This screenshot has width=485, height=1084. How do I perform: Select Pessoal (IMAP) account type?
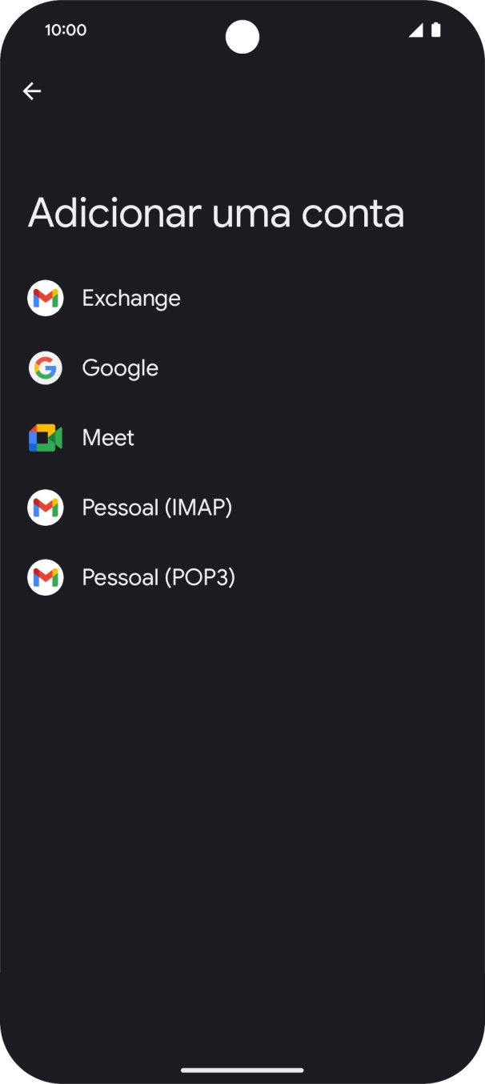[x=156, y=507]
